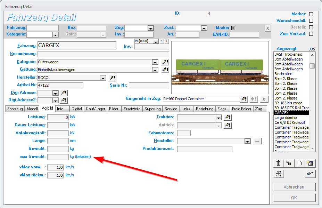This screenshot has height=208, width=322.
Task: Toggle the Marker checkbox at the top right
Action: click(x=311, y=14)
